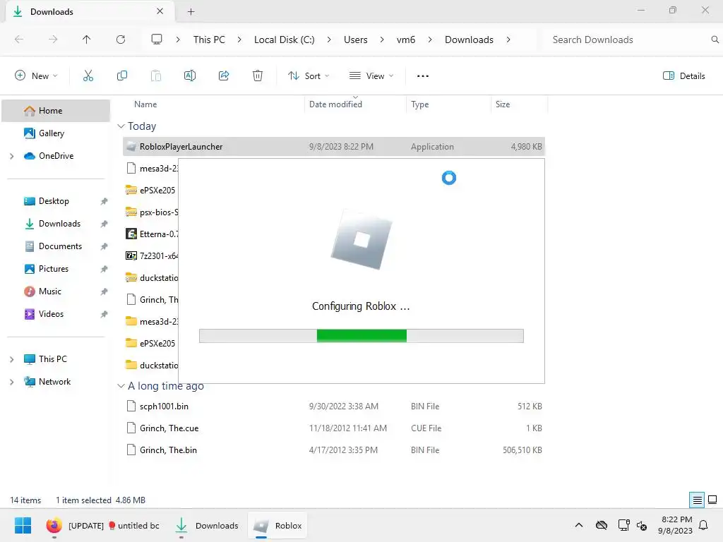
Task: Open the Windows Start menu
Action: (23, 525)
